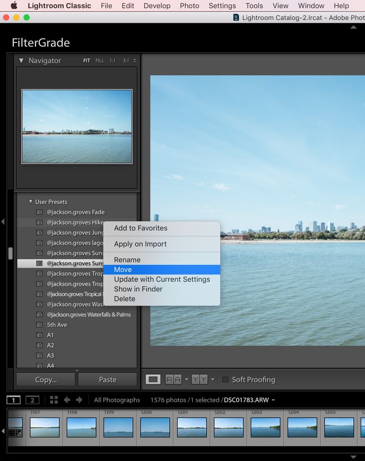
Task: Click the preset icon next to A1
Action: 39,335
